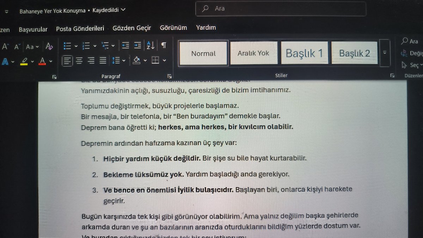Align text right
The image size is (423, 238).
click(91, 61)
